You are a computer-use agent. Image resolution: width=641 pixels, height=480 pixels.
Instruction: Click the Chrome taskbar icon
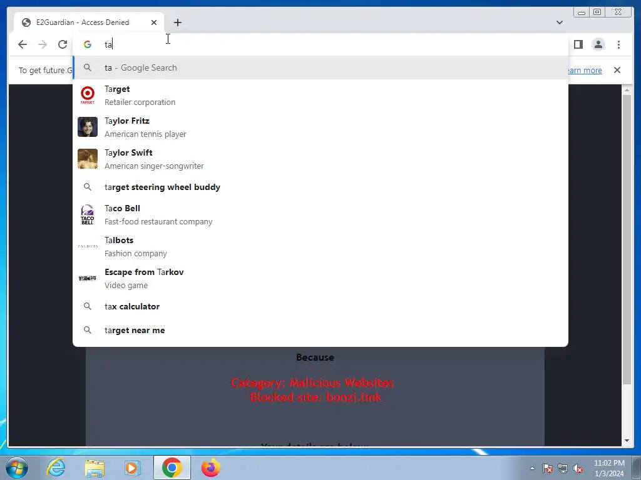point(172,467)
